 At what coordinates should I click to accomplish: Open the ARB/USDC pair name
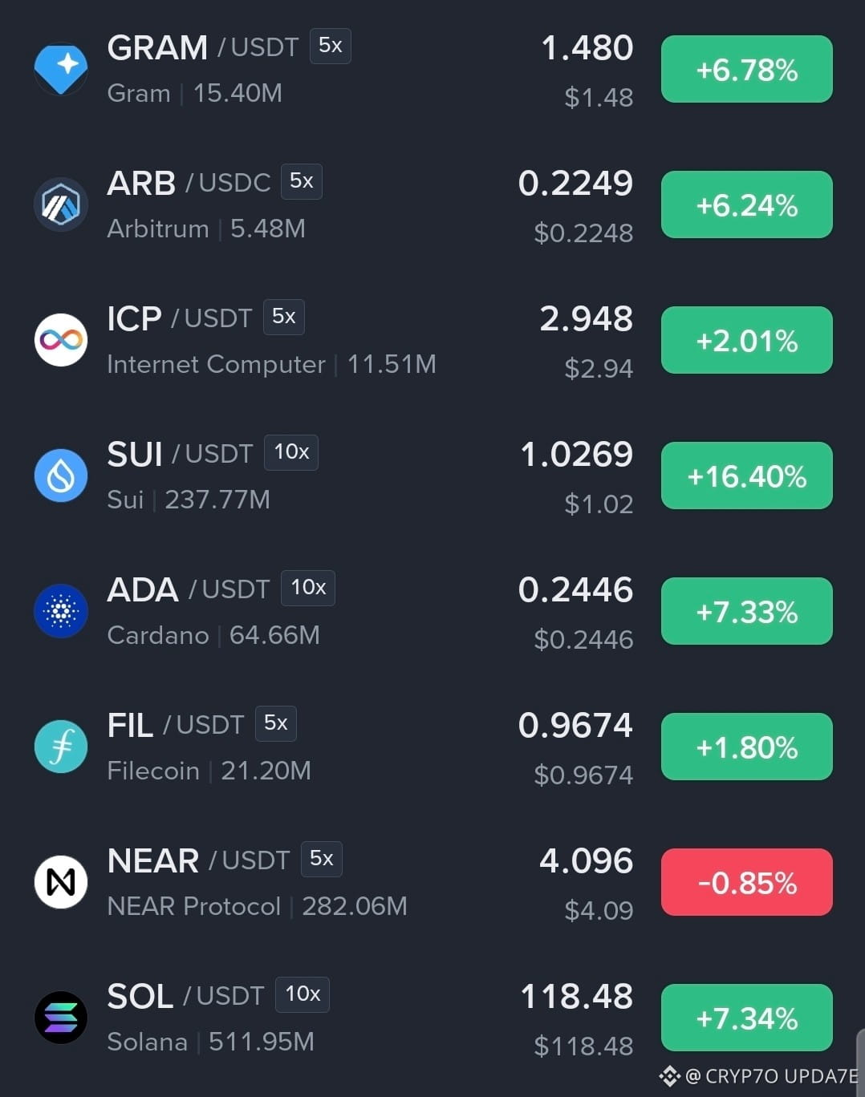click(x=189, y=183)
